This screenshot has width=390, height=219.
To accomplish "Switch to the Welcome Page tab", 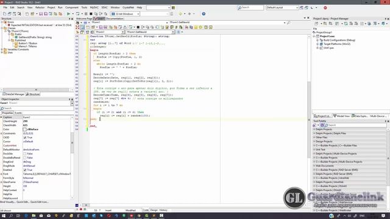I will 84,19.
